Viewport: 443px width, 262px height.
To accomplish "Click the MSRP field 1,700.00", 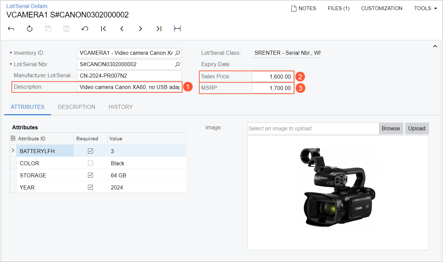I will coord(273,88).
